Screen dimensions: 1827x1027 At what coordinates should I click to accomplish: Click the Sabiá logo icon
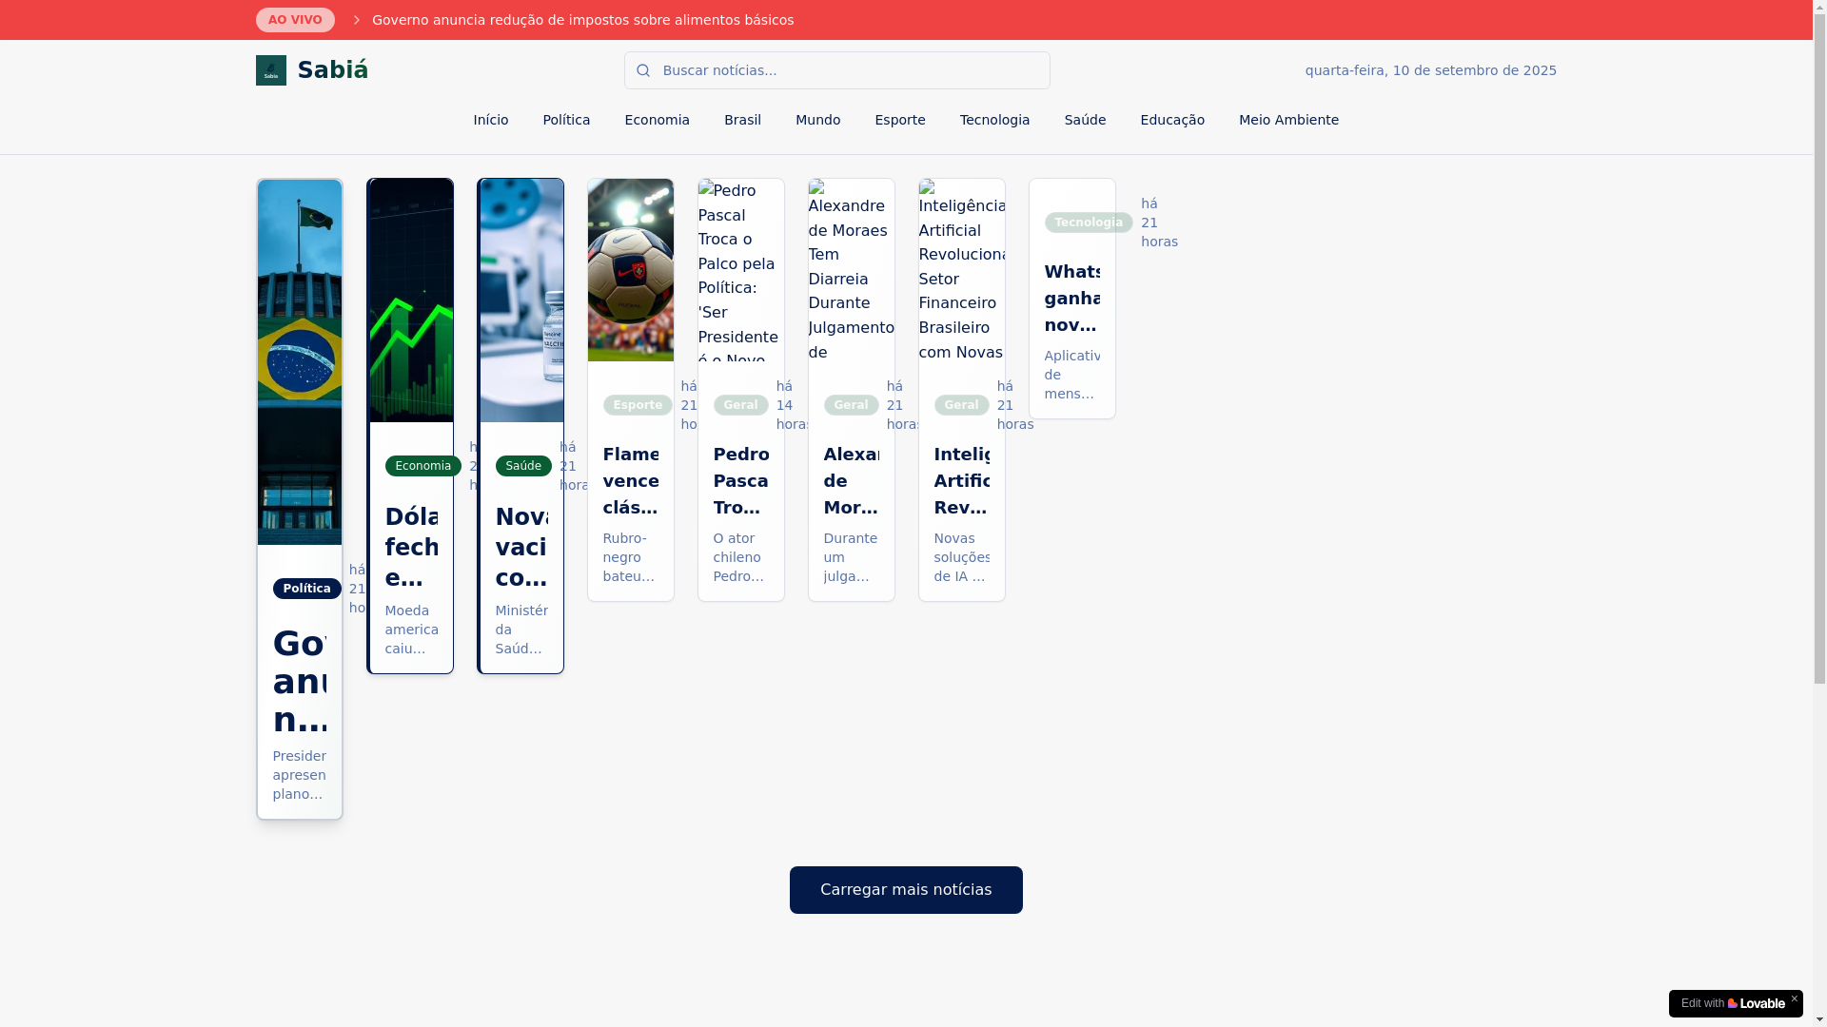(270, 70)
